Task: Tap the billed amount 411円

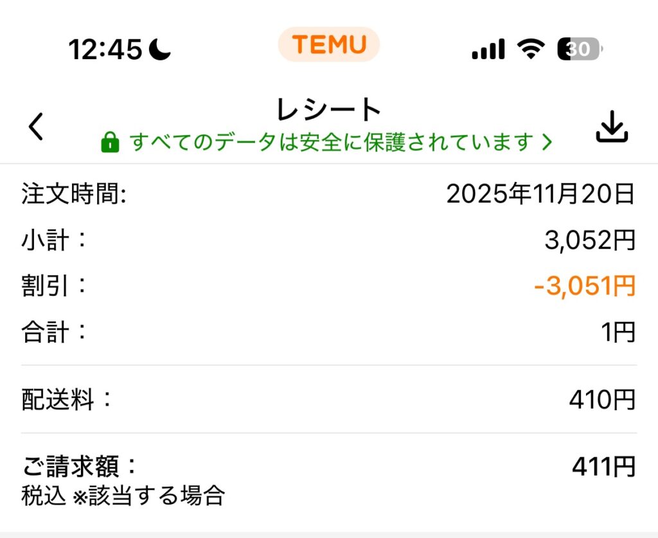Action: pos(603,467)
